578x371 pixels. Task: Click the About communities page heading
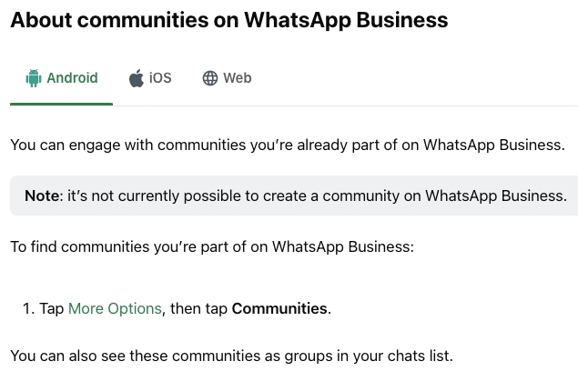[229, 19]
